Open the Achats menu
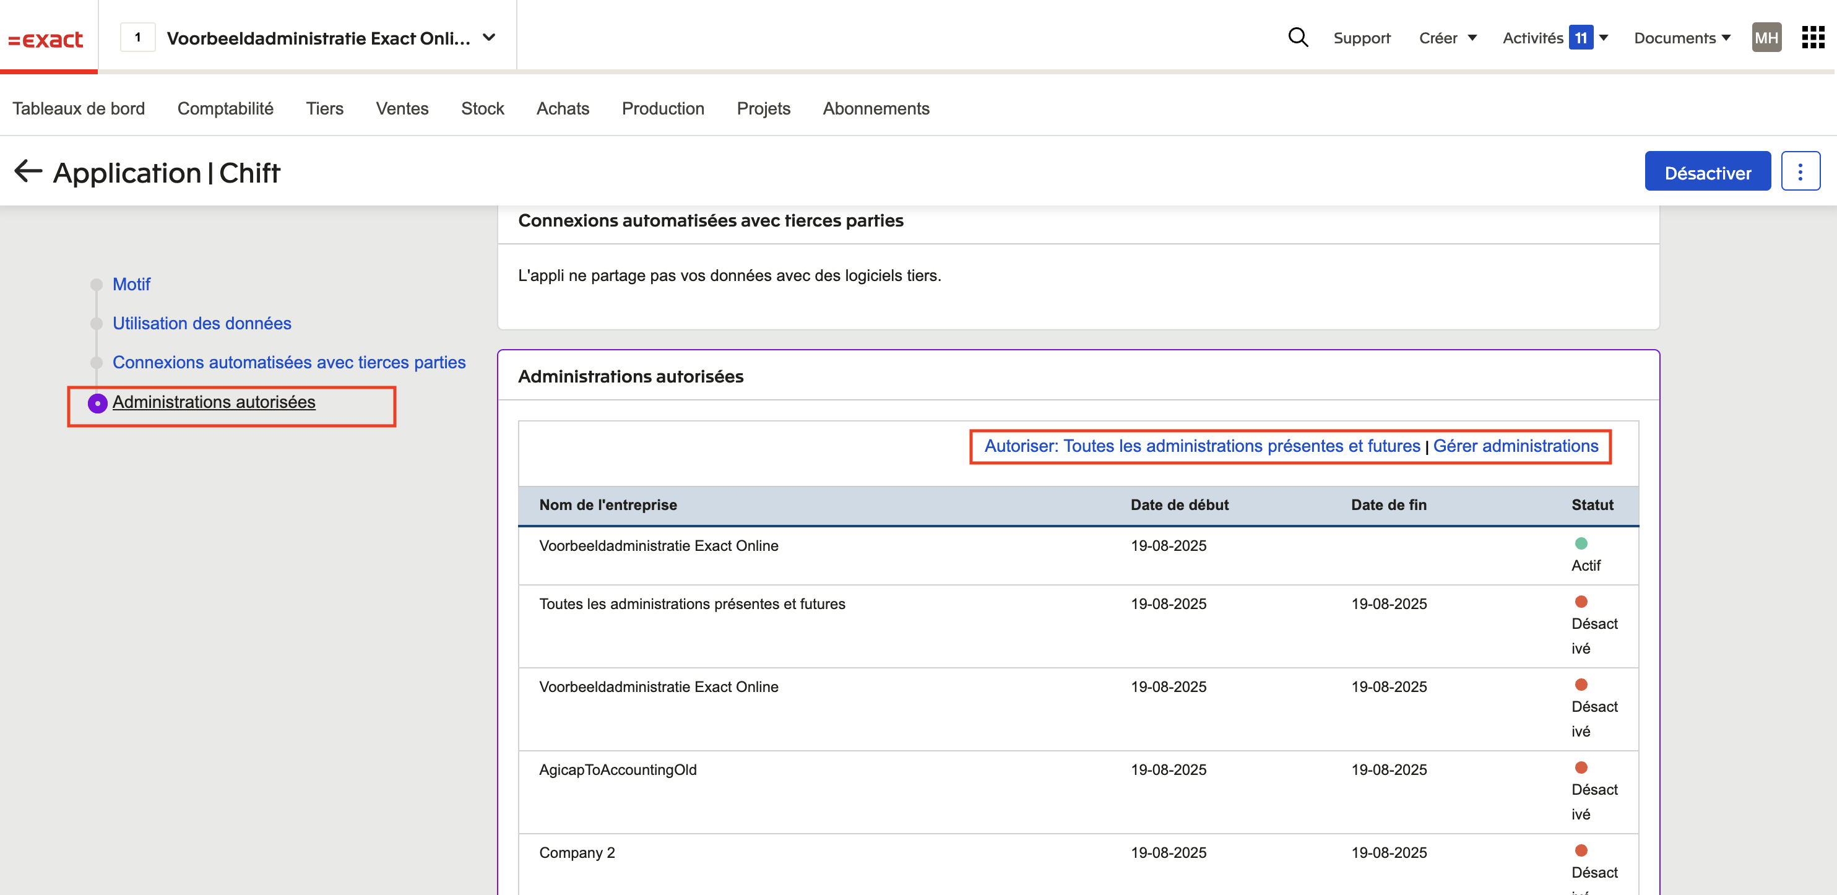This screenshot has height=895, width=1837. click(563, 108)
